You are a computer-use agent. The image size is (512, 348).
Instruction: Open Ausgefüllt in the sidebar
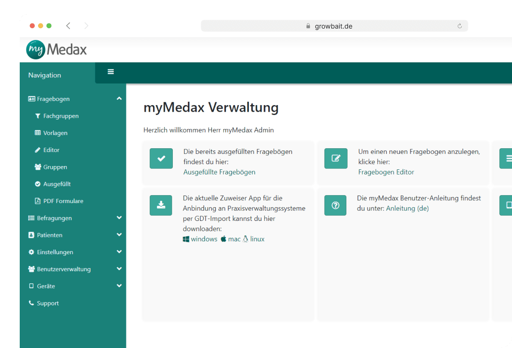(57, 184)
